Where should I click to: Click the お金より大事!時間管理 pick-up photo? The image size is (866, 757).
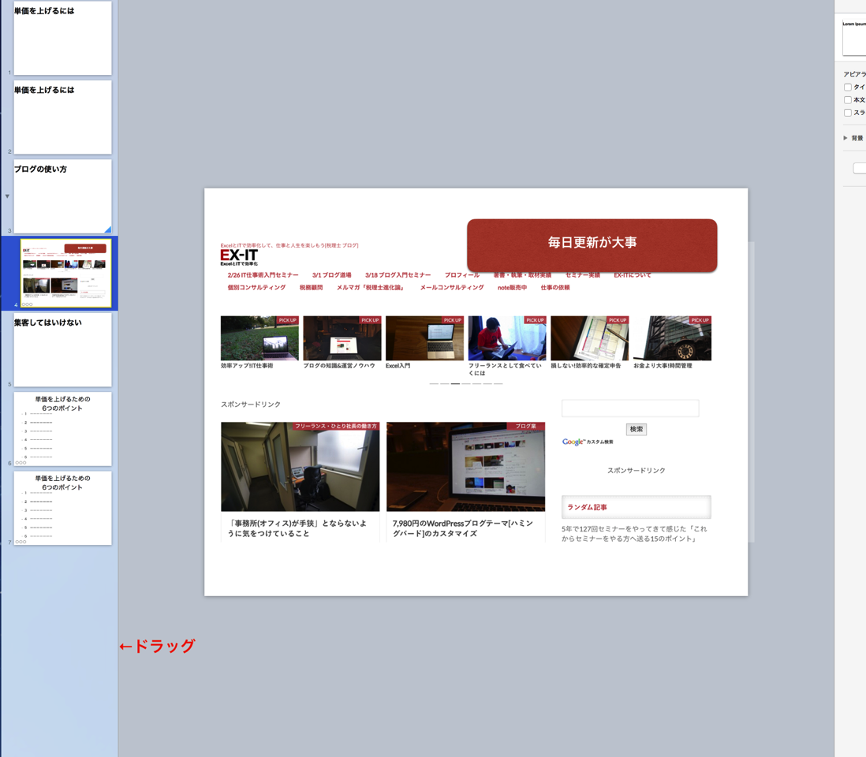(x=672, y=338)
